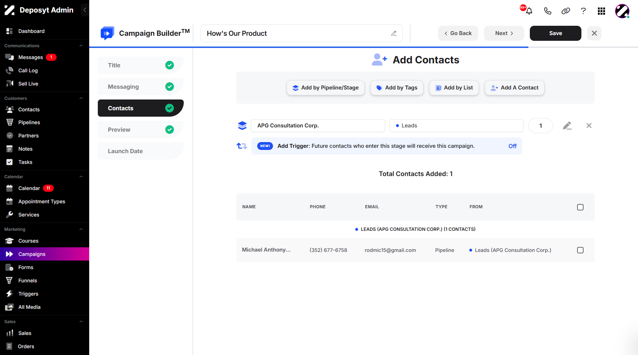638x355 pixels.
Task: Open Campaigns in the sidebar
Action: 44,254
